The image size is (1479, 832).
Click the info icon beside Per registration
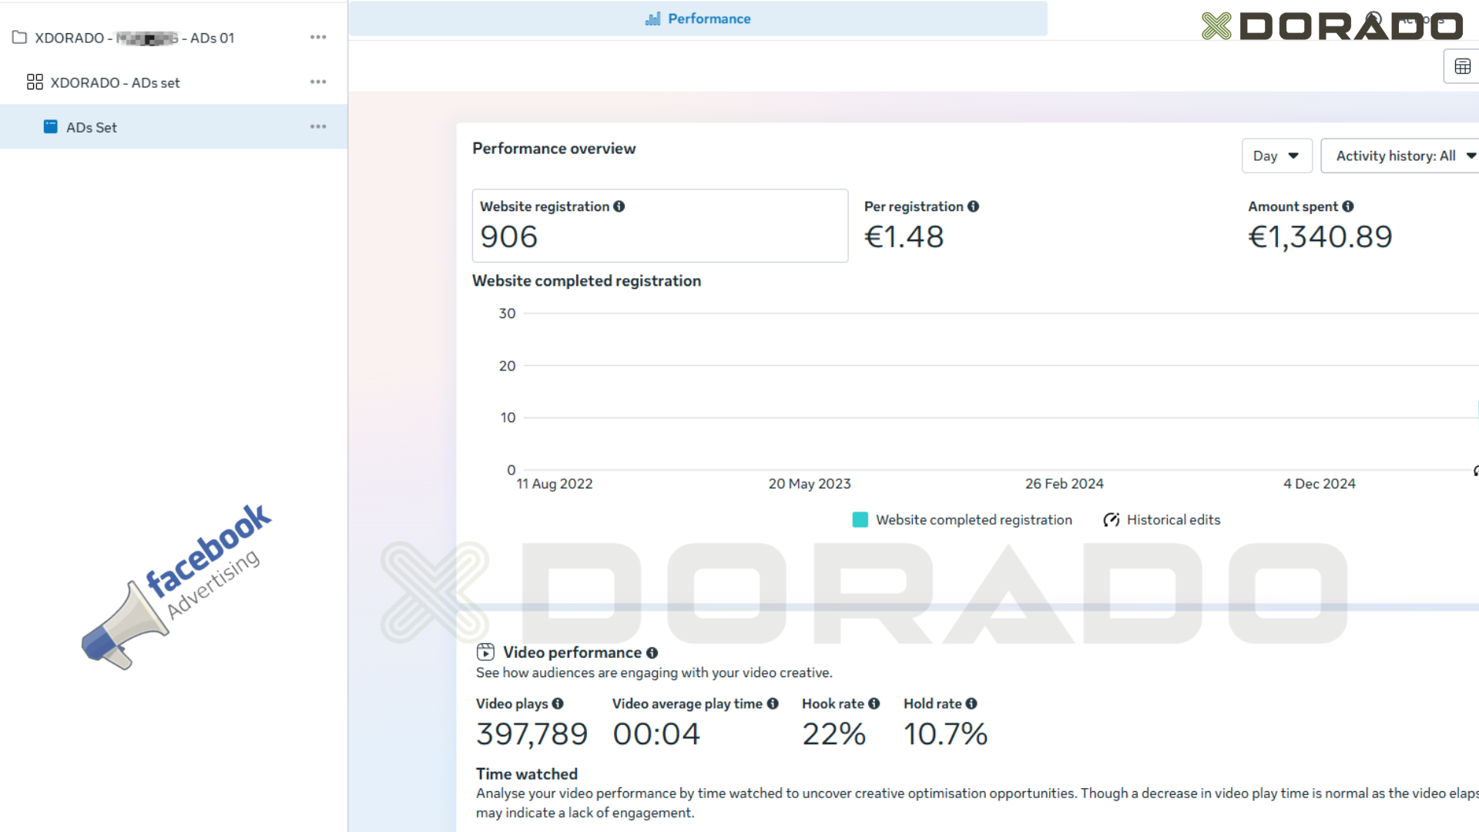point(973,206)
